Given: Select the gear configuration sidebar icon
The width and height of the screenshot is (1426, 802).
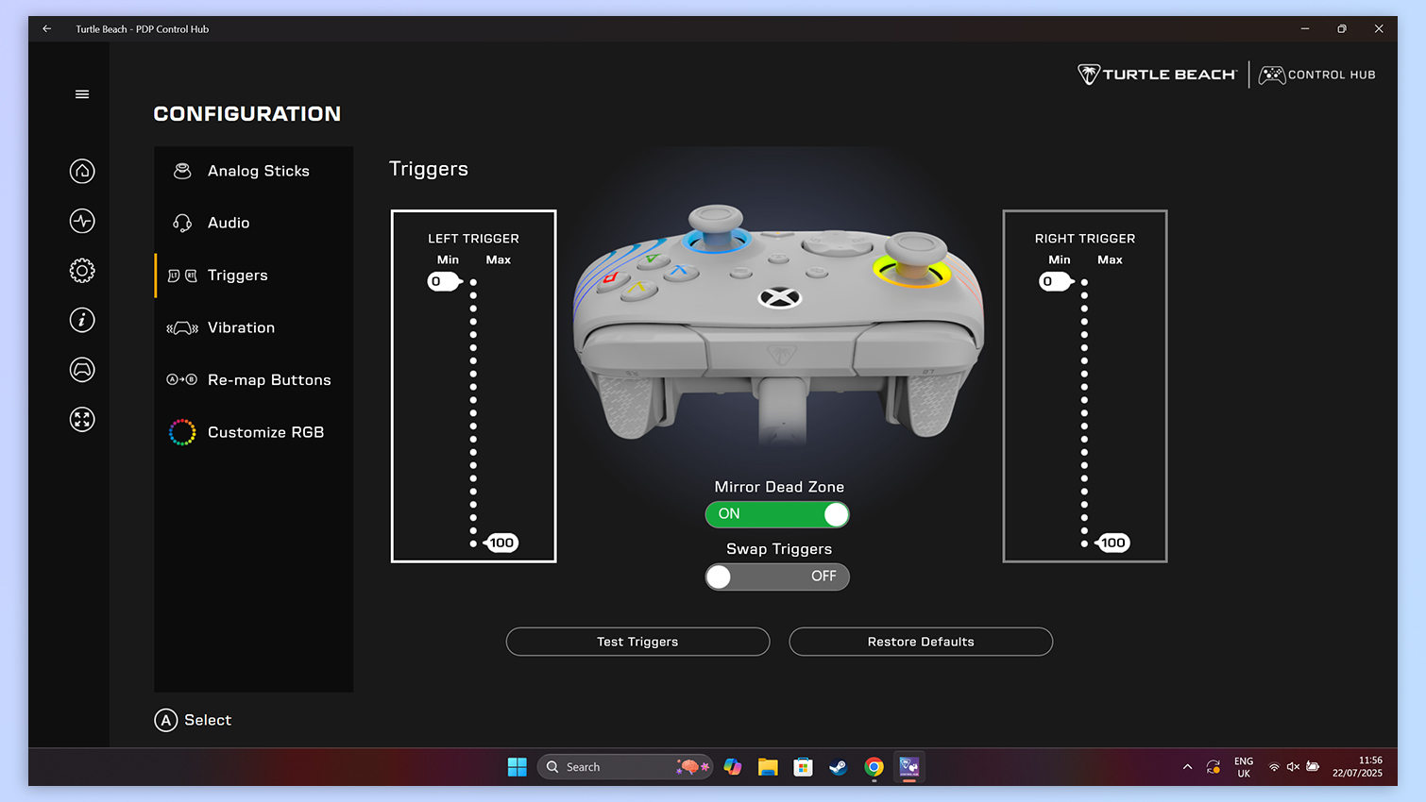Looking at the screenshot, I should click(82, 271).
